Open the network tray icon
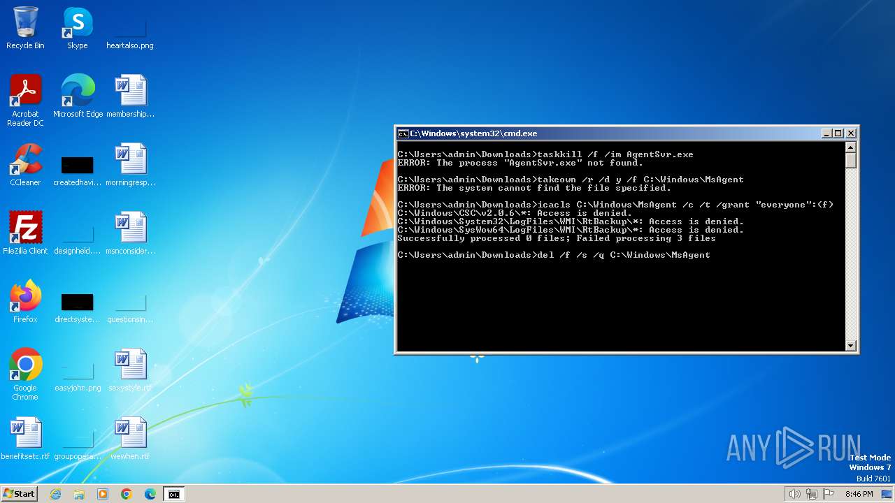This screenshot has width=895, height=503. click(x=812, y=494)
